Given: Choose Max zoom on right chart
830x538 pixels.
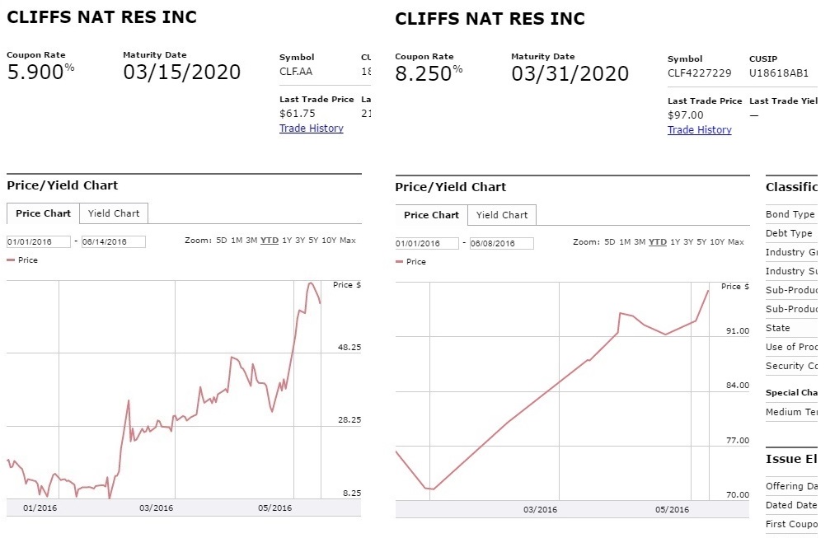Looking at the screenshot, I should point(736,241).
